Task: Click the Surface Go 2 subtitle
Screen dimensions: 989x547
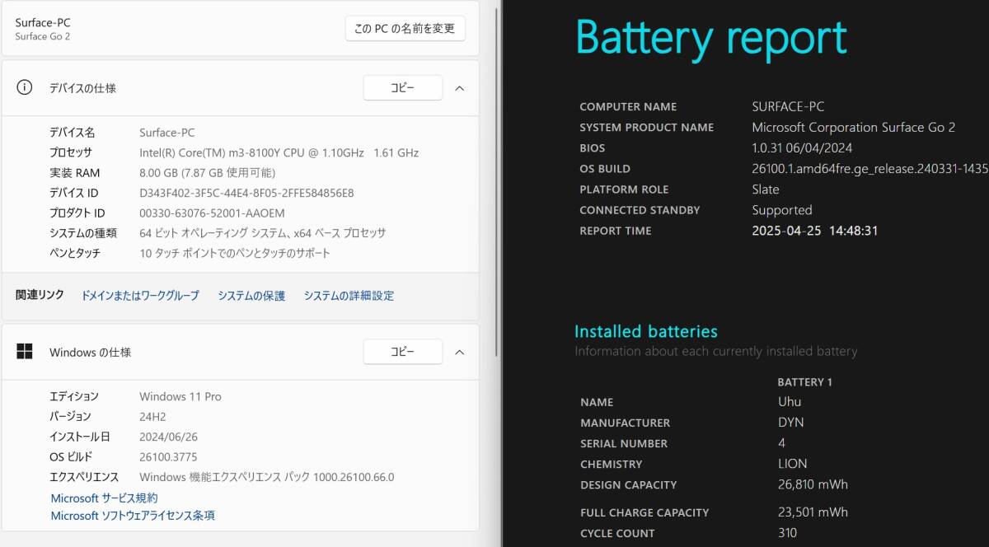Action: click(42, 36)
